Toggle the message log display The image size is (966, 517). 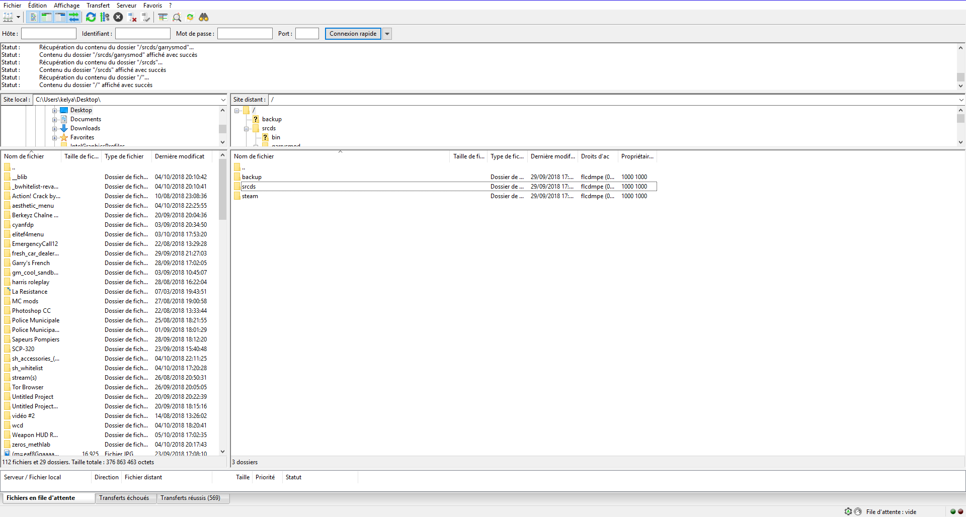coord(33,17)
